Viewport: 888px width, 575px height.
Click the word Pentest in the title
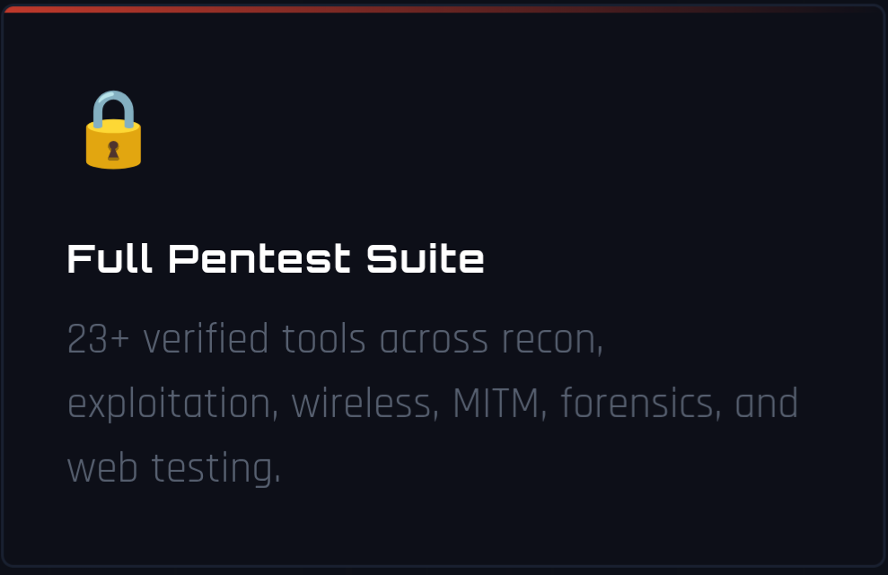tap(259, 259)
